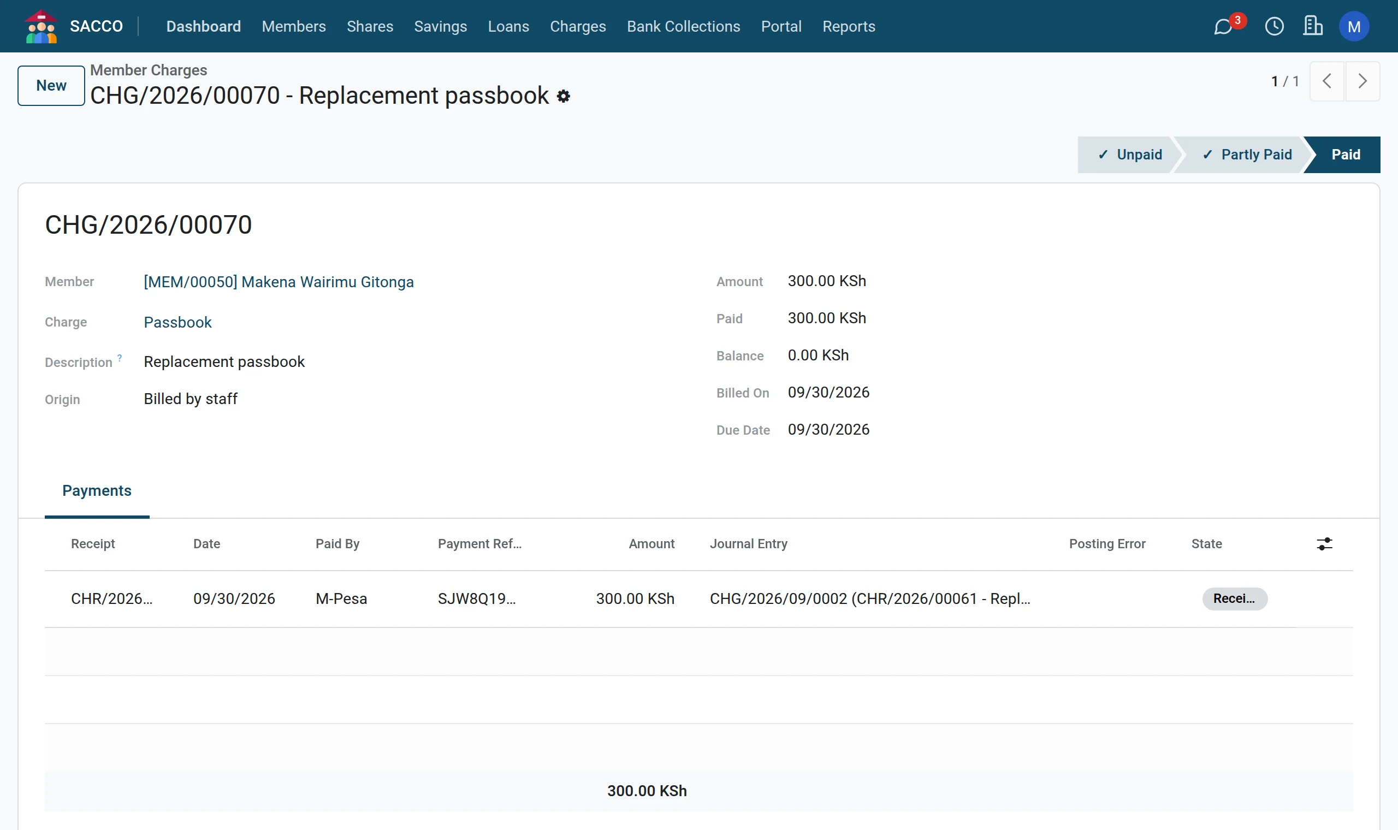Open the Savings menu
1398x830 pixels.
point(440,26)
